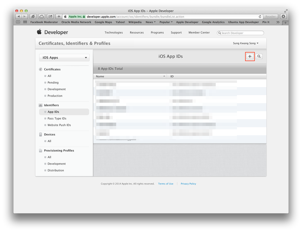Open the Programs nav item
The width and height of the screenshot is (302, 232).
coord(157,32)
